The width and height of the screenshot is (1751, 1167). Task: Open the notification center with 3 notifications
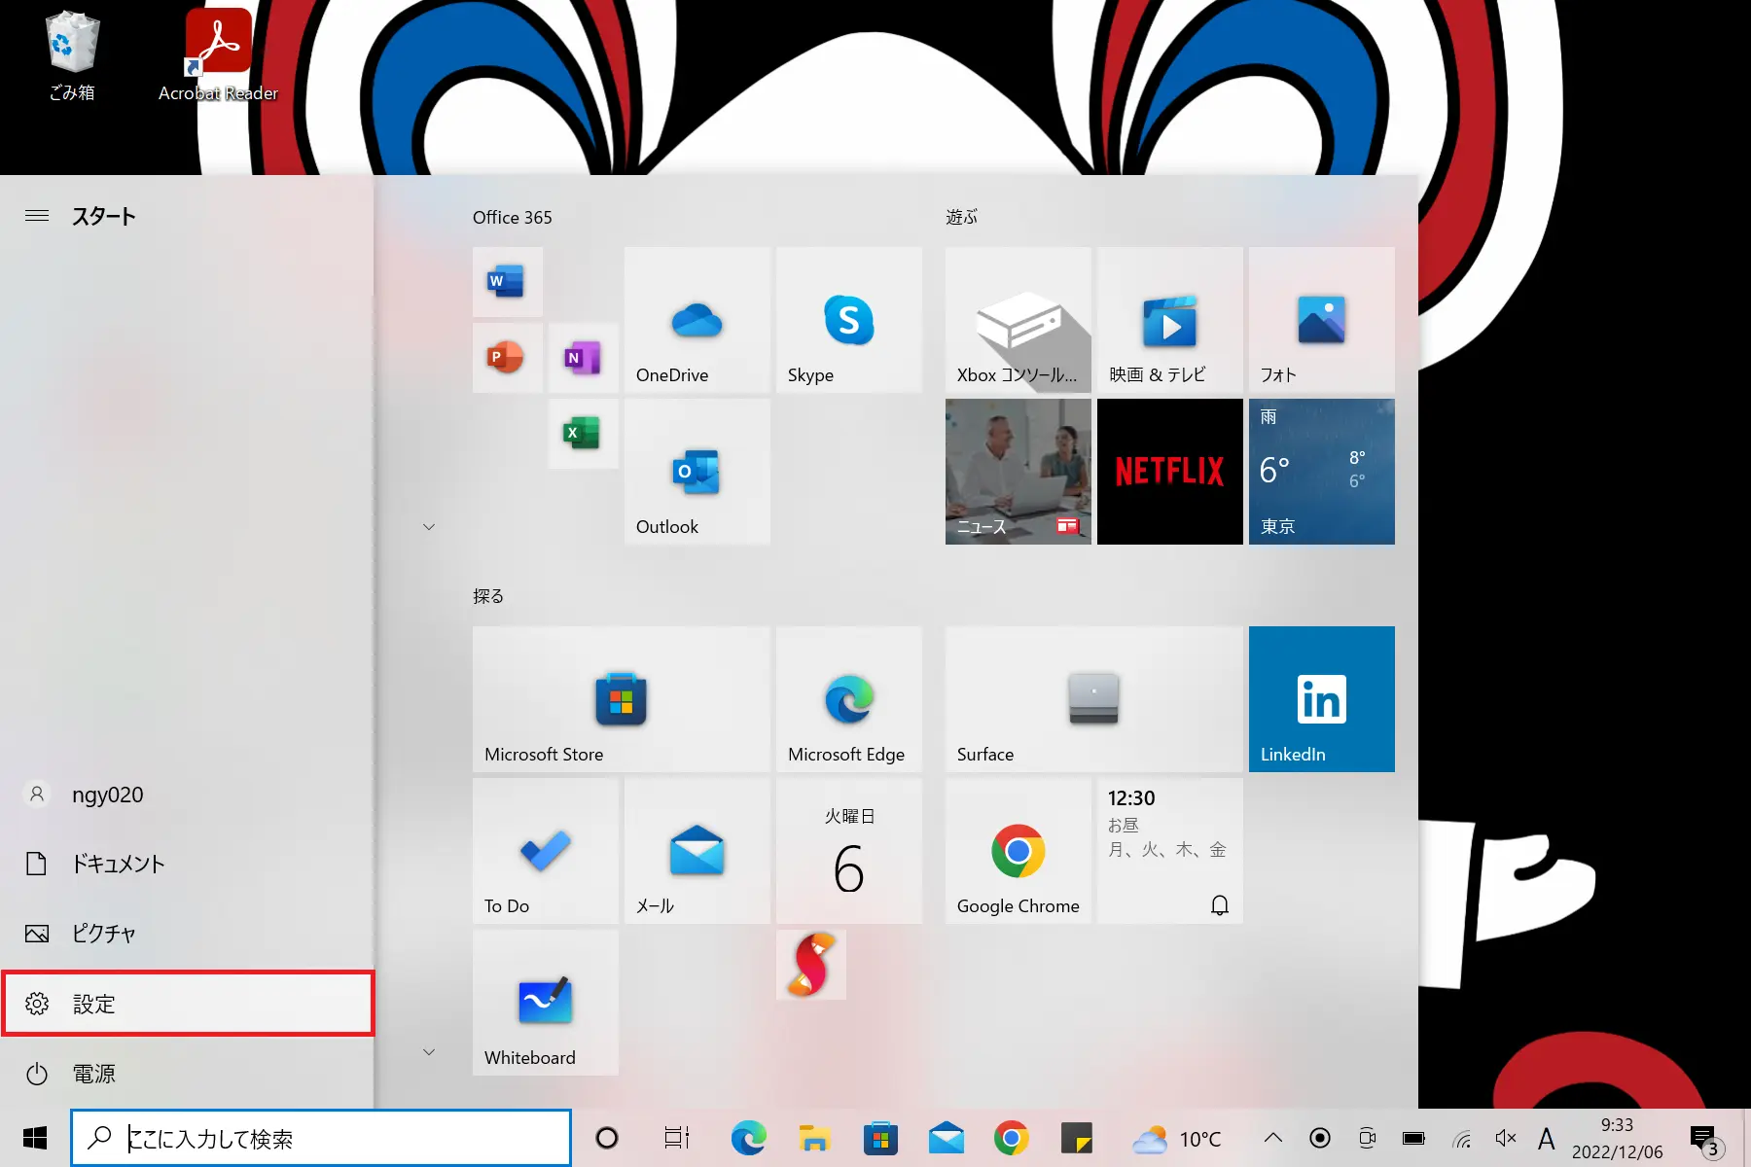(1707, 1139)
